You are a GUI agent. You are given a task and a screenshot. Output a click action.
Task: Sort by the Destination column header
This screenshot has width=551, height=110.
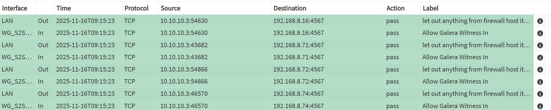click(290, 8)
